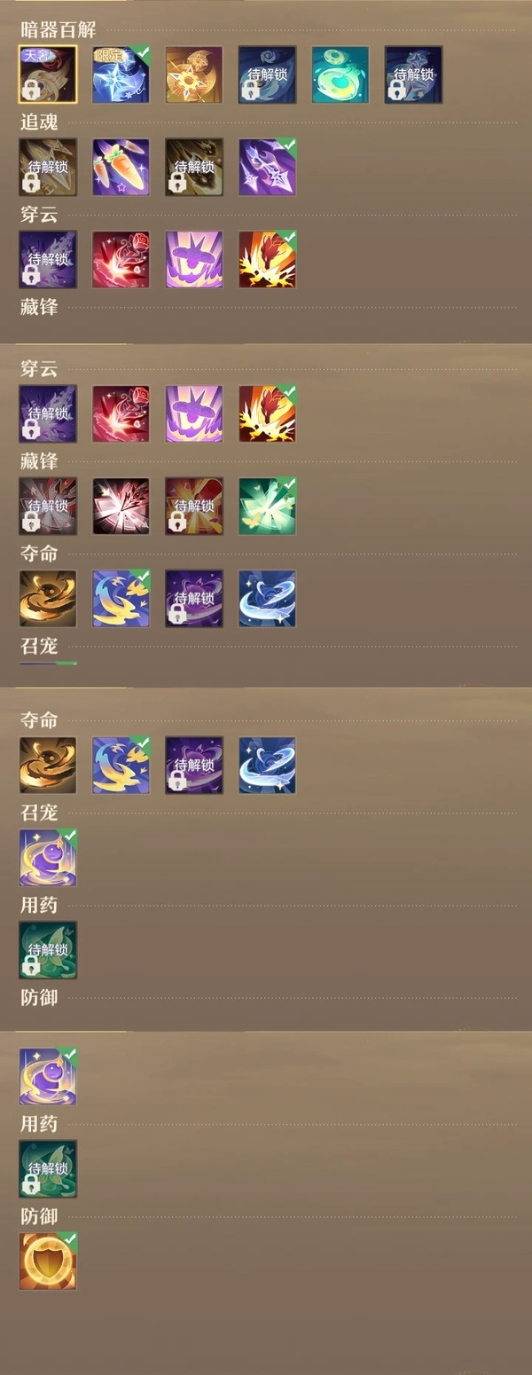Tap locked 用药 leaf skin above golden shield

48,1168
